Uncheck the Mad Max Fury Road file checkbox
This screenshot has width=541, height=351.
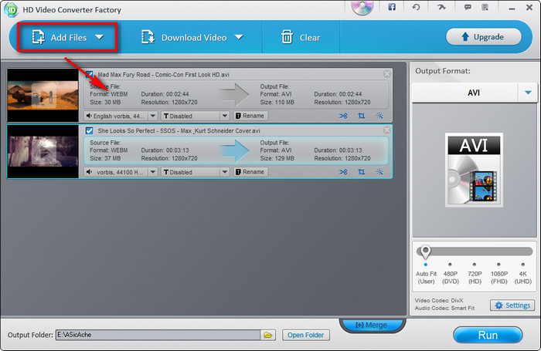(x=89, y=74)
